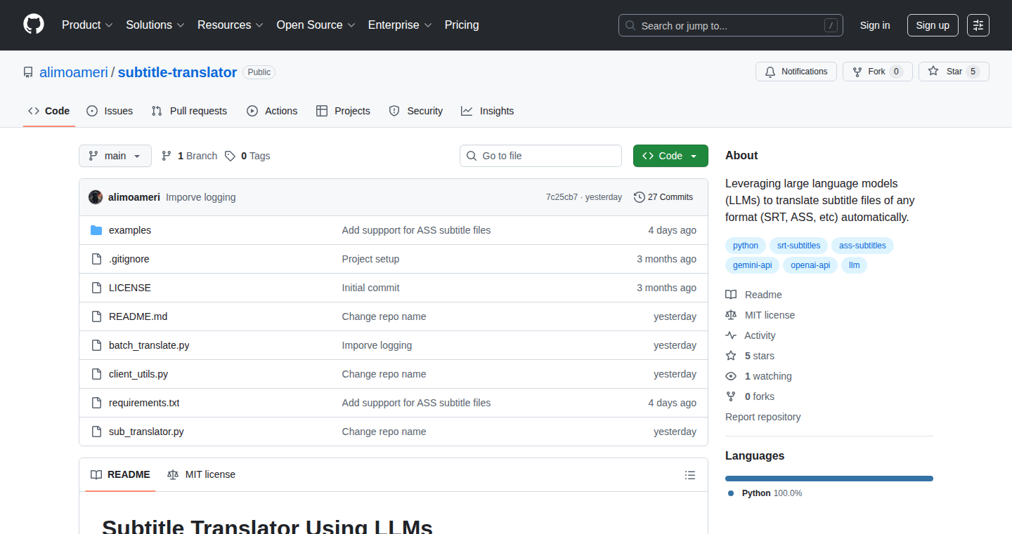Image resolution: width=1012 pixels, height=534 pixels.
Task: Click the batch_translate.py file icon
Action: tap(96, 345)
